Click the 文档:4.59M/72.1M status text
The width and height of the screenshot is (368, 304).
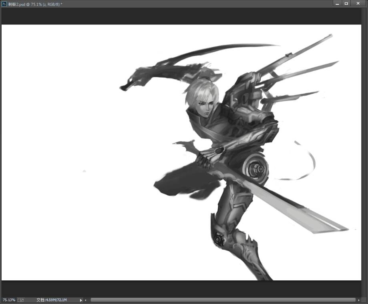click(52, 300)
